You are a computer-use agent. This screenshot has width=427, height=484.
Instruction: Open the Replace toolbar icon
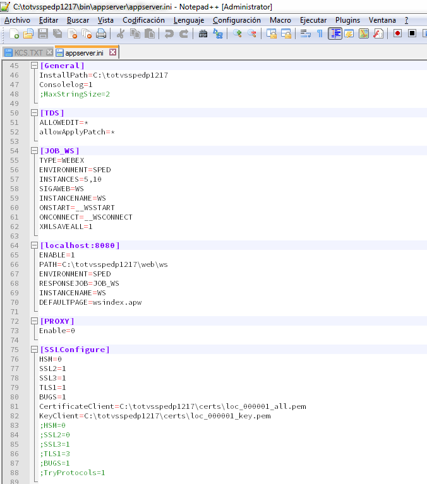pyautogui.click(x=218, y=33)
